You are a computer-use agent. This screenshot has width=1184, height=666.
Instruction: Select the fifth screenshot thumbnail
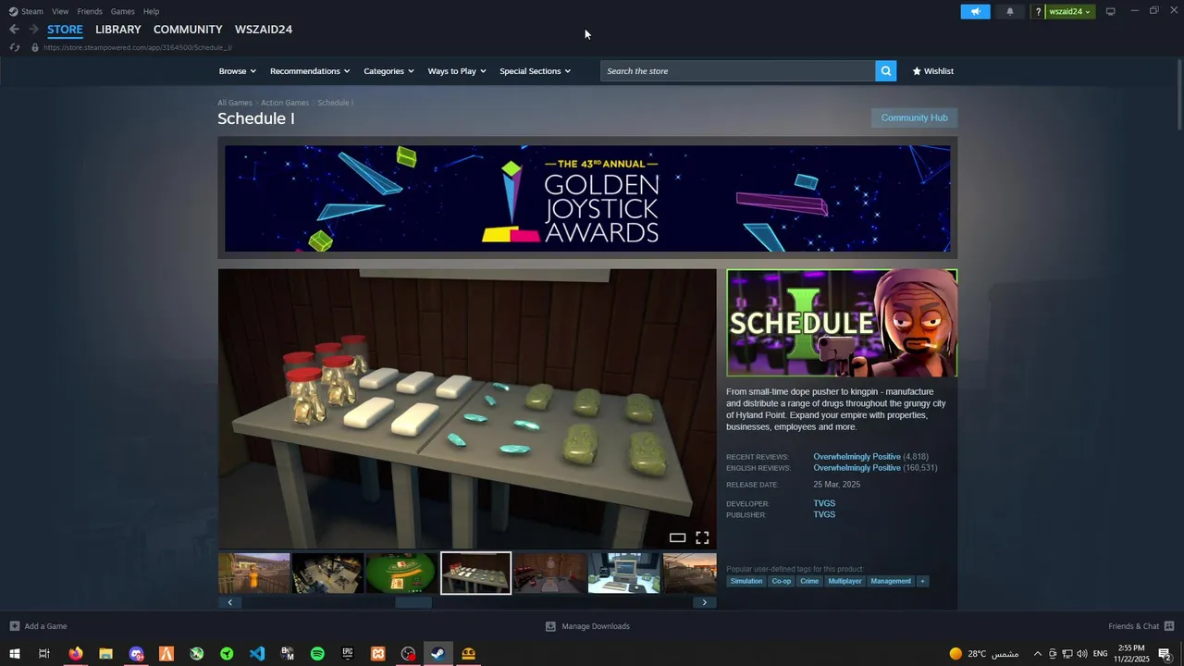[x=550, y=573]
